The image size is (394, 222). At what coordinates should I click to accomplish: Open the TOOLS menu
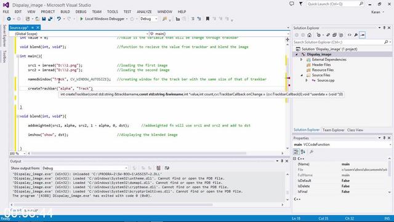tap(112, 12)
